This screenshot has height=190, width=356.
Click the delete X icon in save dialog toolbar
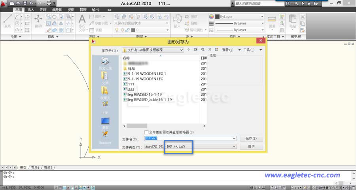(210, 49)
